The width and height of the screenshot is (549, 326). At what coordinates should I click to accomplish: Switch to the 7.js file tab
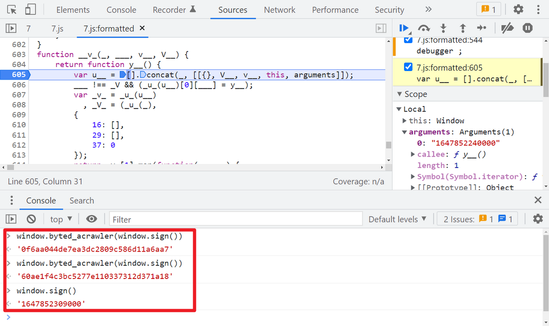point(57,28)
